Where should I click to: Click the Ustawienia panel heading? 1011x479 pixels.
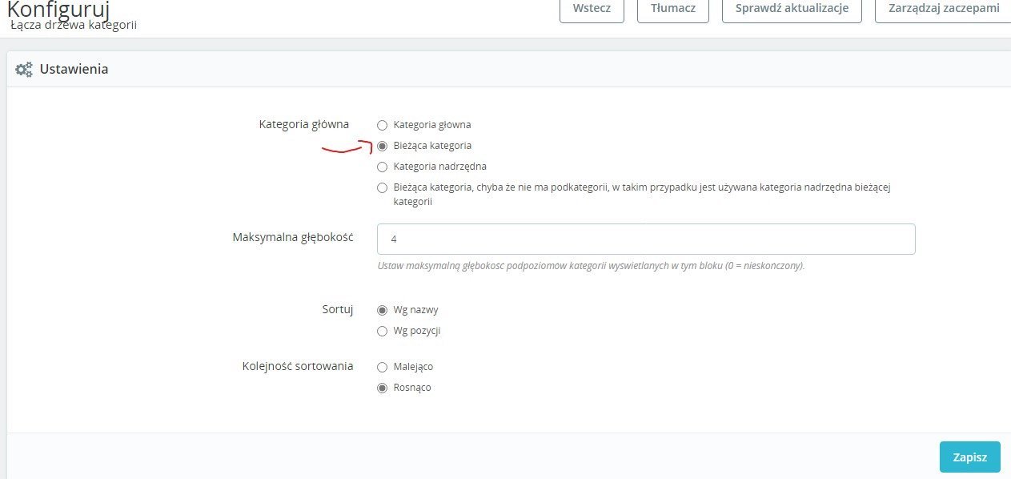tap(74, 70)
